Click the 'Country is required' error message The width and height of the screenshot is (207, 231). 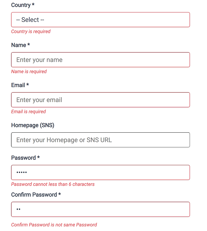(31, 31)
